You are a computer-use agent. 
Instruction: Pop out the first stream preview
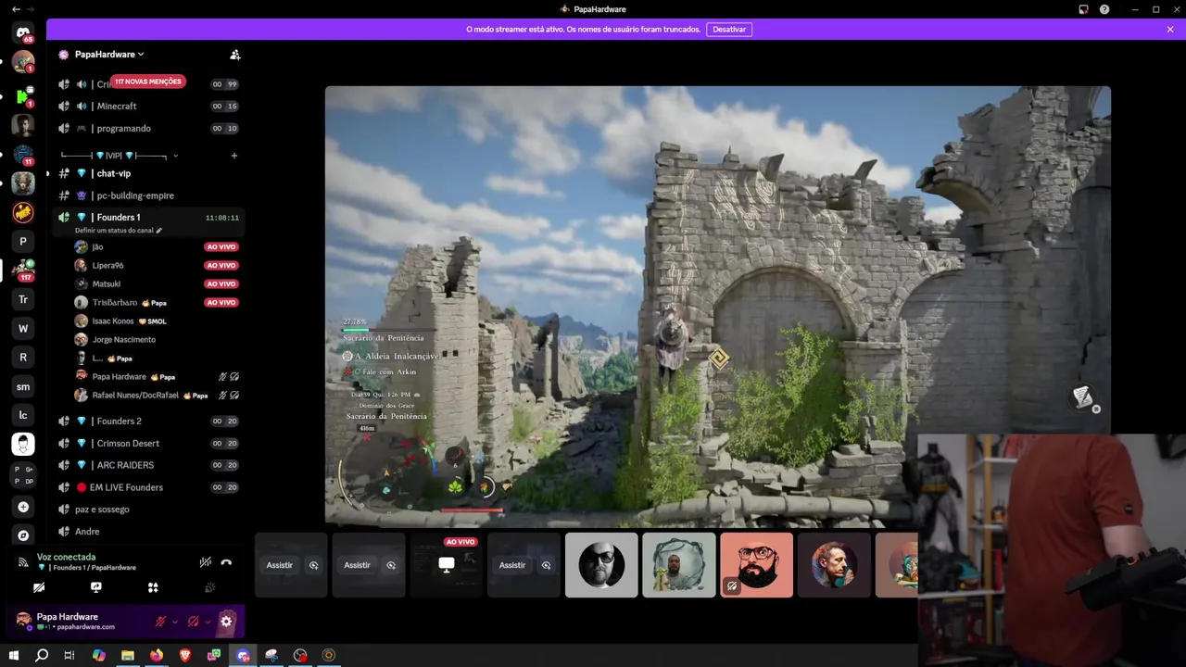(313, 565)
